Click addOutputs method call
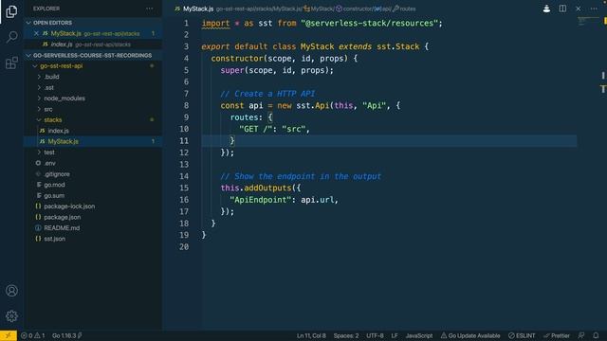The image size is (607, 341). click(x=267, y=188)
